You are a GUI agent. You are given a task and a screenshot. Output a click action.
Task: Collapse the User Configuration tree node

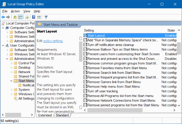pos(3,45)
